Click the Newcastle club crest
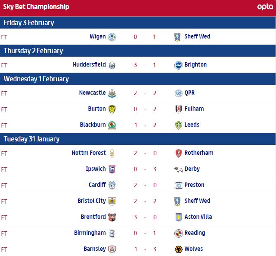This screenshot has height=256, width=276. coord(112,93)
